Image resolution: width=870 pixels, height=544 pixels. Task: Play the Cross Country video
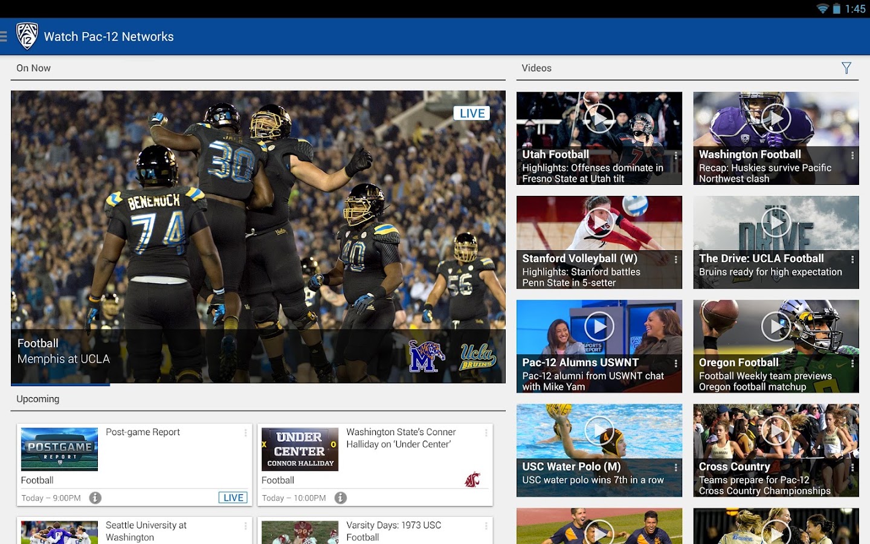[776, 431]
